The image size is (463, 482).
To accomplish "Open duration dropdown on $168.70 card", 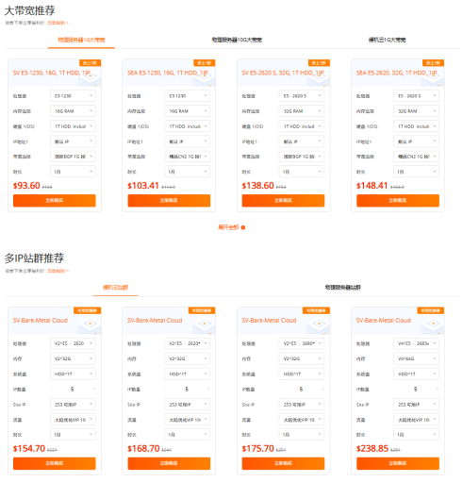I will tap(188, 435).
